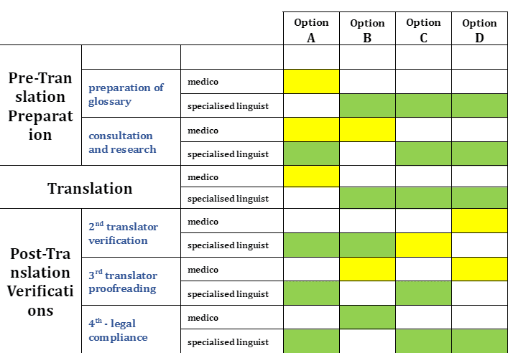Click yellow Option B consultation medico cell
Viewport: 508px width, 353px height.
367,130
